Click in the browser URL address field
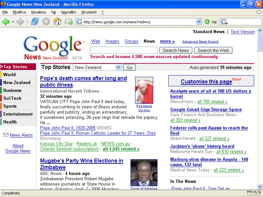Screen dimensions: 263x197 [139, 22]
